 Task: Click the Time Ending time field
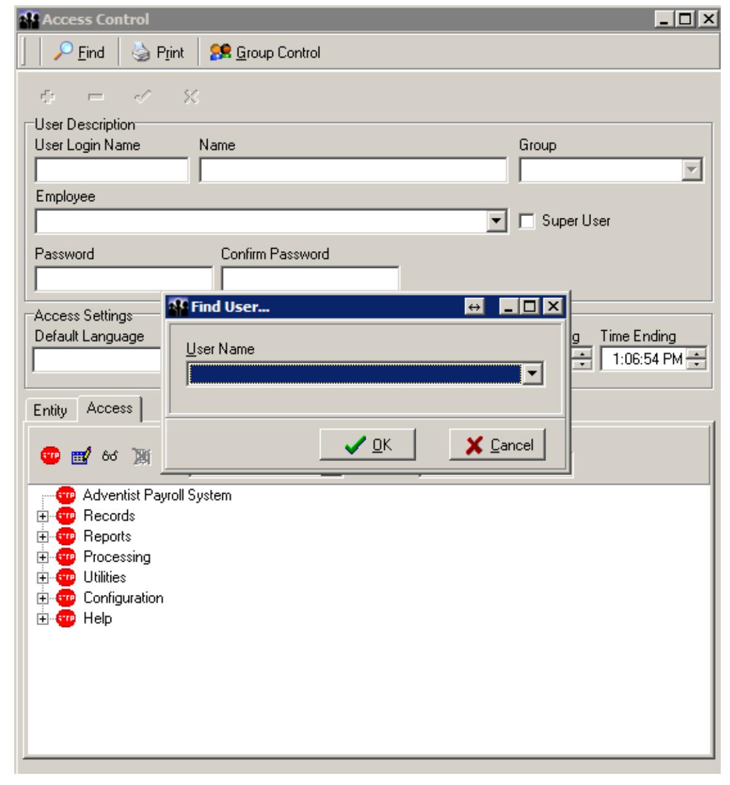tap(645, 359)
